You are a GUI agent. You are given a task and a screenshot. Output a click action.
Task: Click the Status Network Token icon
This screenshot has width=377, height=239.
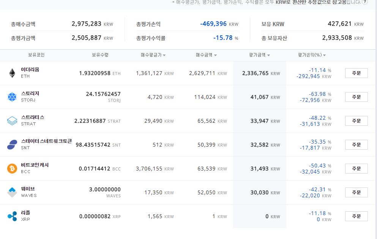point(12,145)
